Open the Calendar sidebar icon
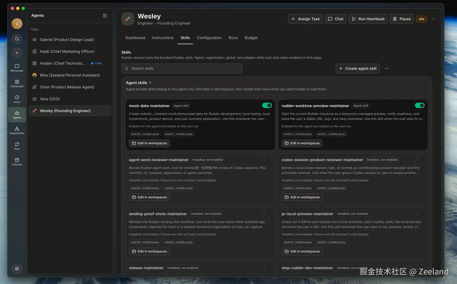 coord(17,162)
